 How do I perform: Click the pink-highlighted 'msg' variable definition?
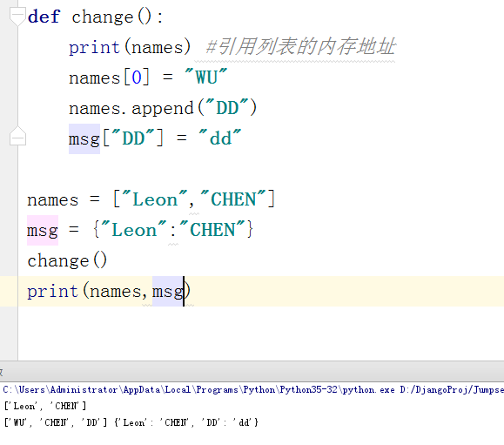tap(43, 230)
